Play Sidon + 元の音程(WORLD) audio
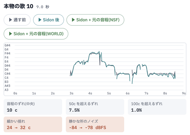The image size is (190, 135). click(x=36, y=34)
